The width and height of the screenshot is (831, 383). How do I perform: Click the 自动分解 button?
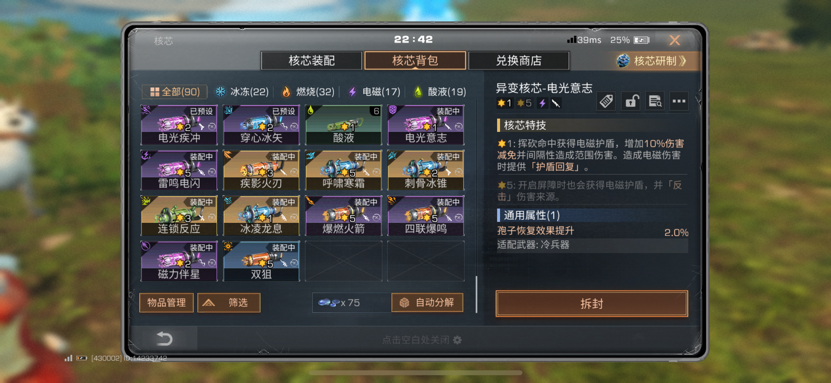[427, 303]
